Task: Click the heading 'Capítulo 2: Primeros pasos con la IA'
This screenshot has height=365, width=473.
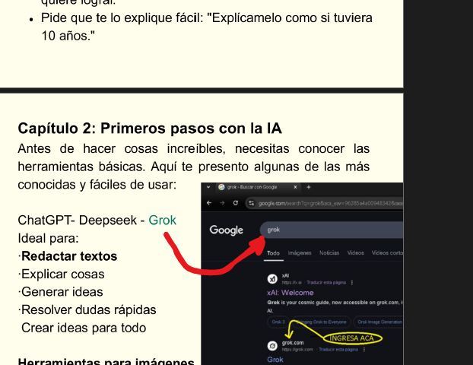Action: click(x=150, y=129)
